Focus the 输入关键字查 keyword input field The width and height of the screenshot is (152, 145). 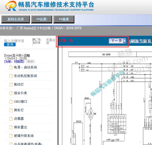14,41
